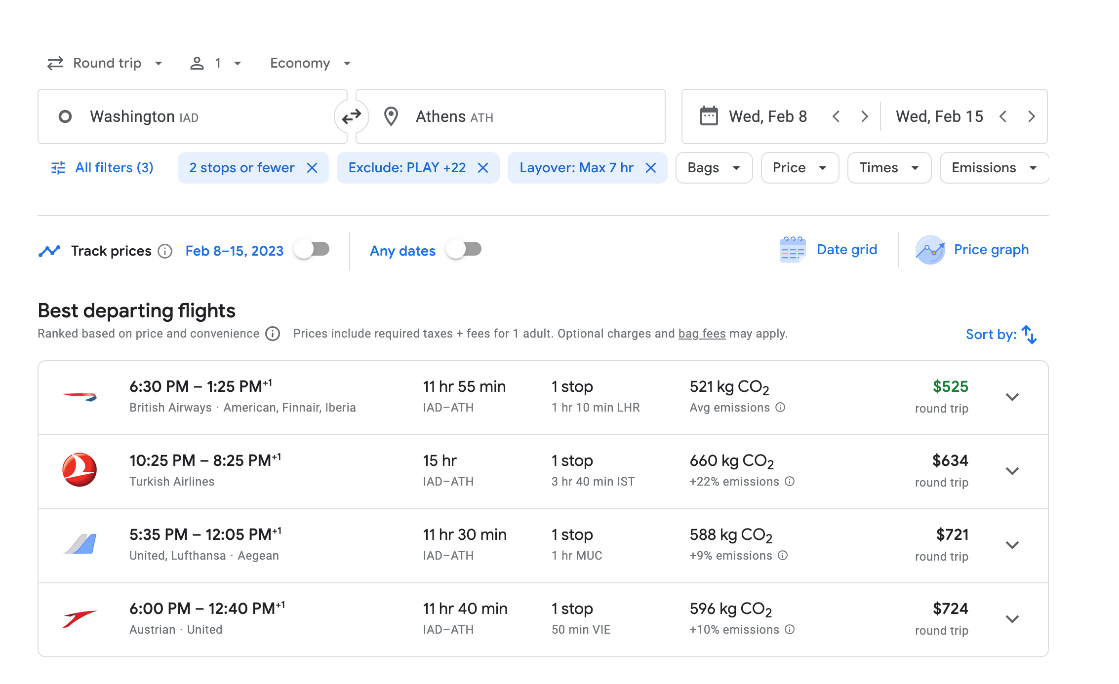Clear the Layover Max 7 hr filter
The height and width of the screenshot is (684, 1119).
coord(651,168)
